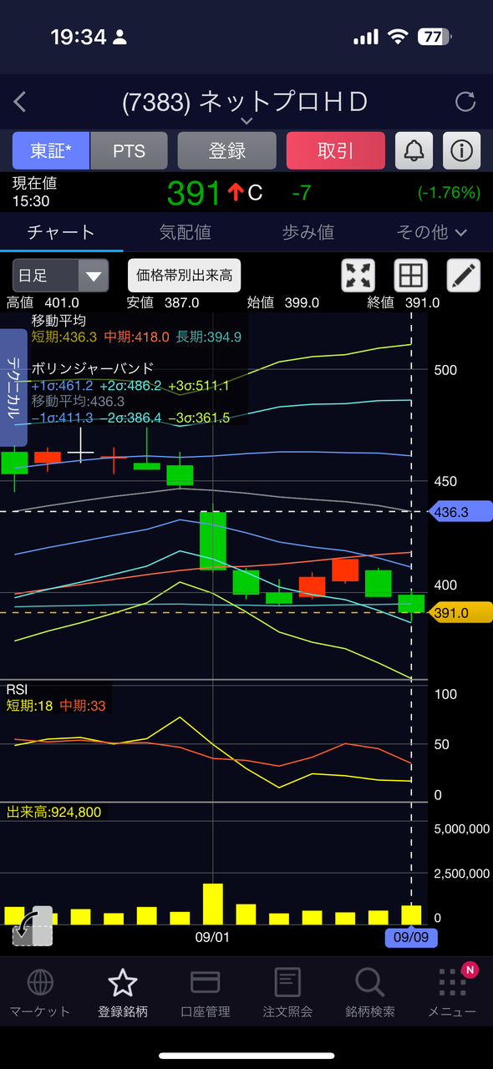Toggle the 価格帯別出来高 display
This screenshot has width=493, height=1069.
point(185,275)
